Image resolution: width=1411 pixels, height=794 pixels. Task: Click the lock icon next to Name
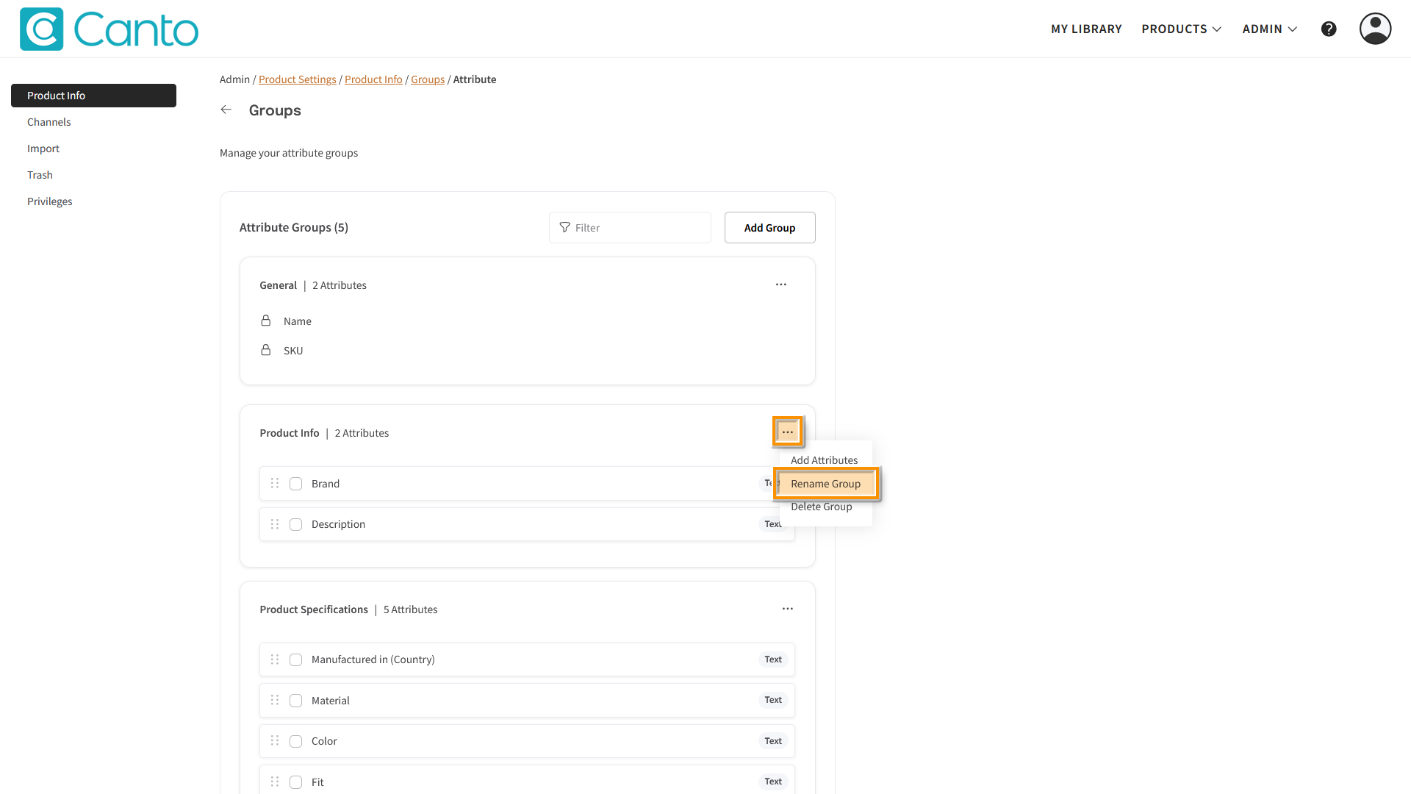pyautogui.click(x=266, y=321)
